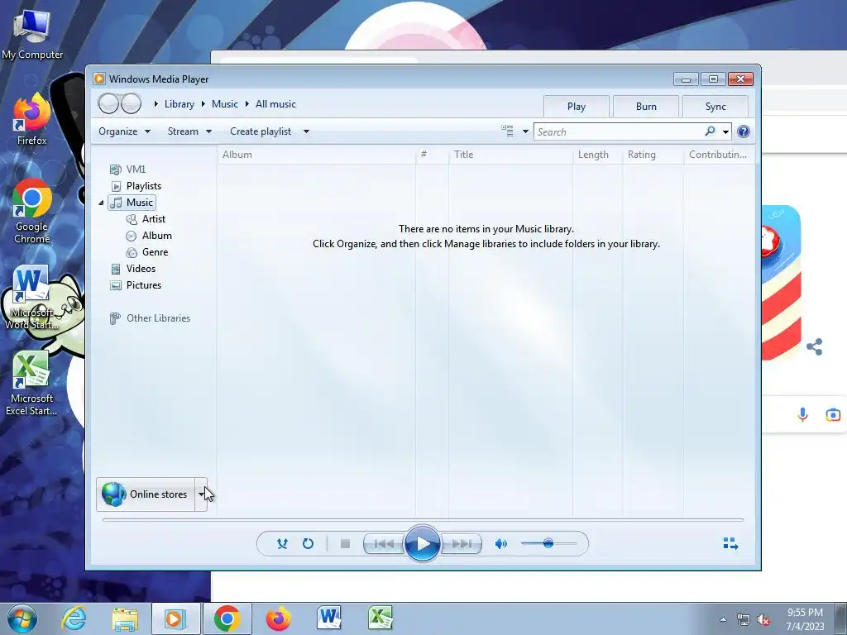Viewport: 847px width, 635px height.
Task: Click the share icon in Chrome window
Action: point(814,346)
